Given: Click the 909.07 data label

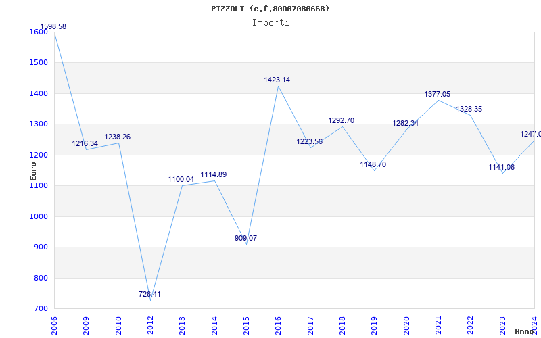Looking at the screenshot, I should coord(245,238).
